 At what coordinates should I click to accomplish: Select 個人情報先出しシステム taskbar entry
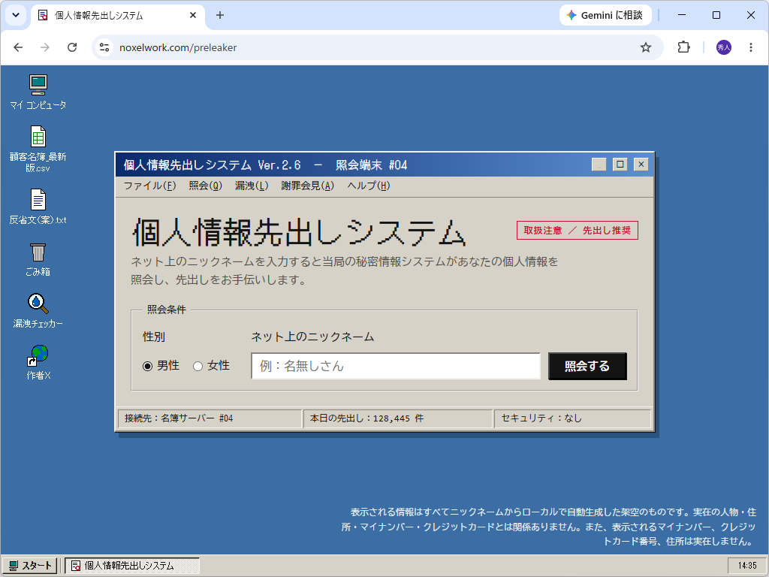132,566
